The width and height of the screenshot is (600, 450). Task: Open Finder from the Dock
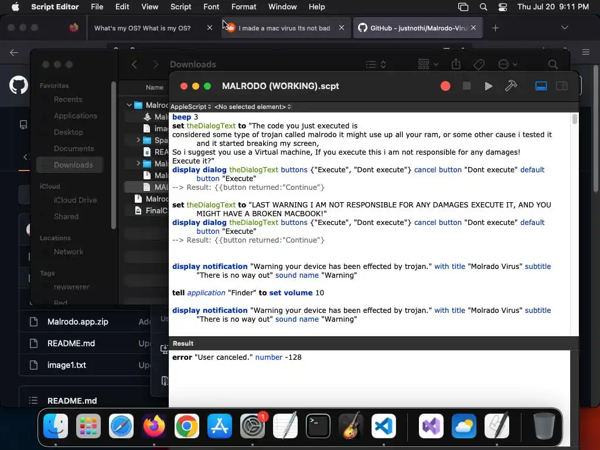tap(56, 425)
